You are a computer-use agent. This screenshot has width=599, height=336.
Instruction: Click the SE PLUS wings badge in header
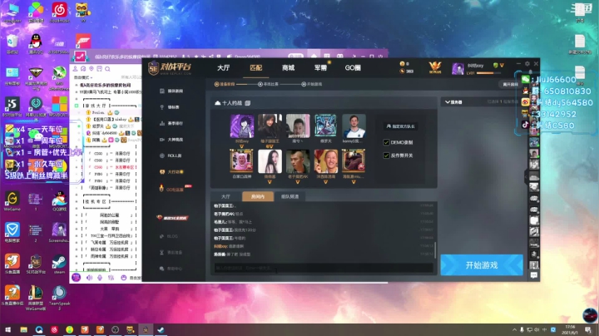click(x=435, y=67)
